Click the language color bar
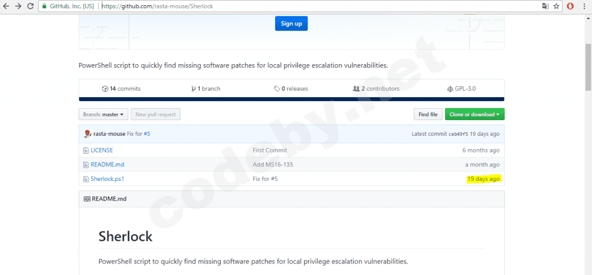The height and width of the screenshot is (275, 592). (291, 99)
